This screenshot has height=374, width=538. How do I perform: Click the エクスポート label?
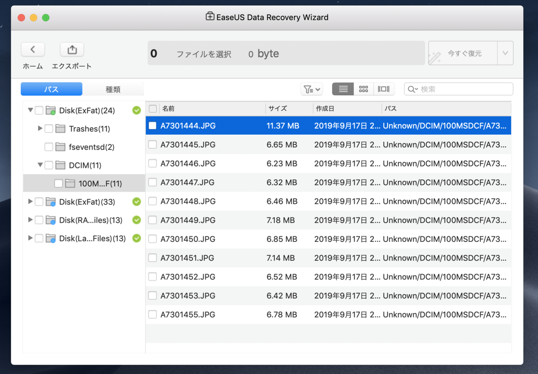pos(72,66)
